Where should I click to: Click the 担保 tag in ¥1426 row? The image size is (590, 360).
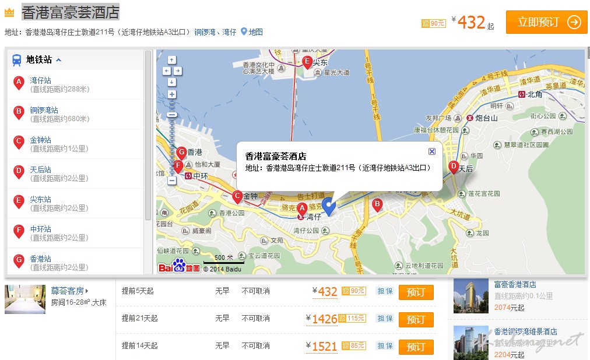click(x=385, y=319)
